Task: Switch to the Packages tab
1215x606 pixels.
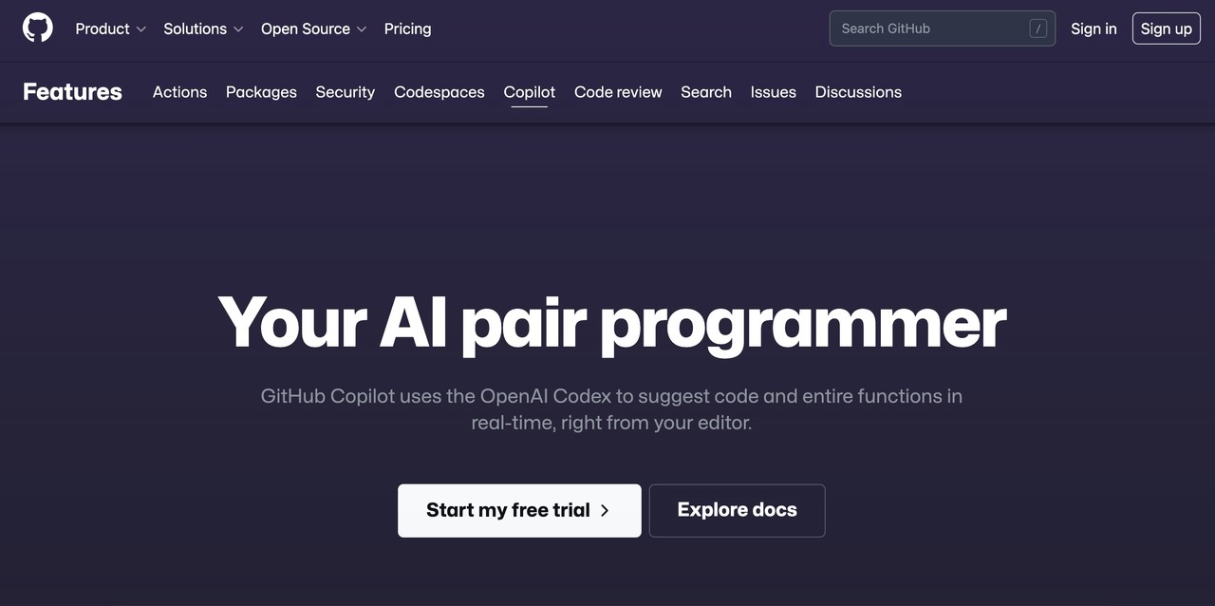Action: point(261,92)
